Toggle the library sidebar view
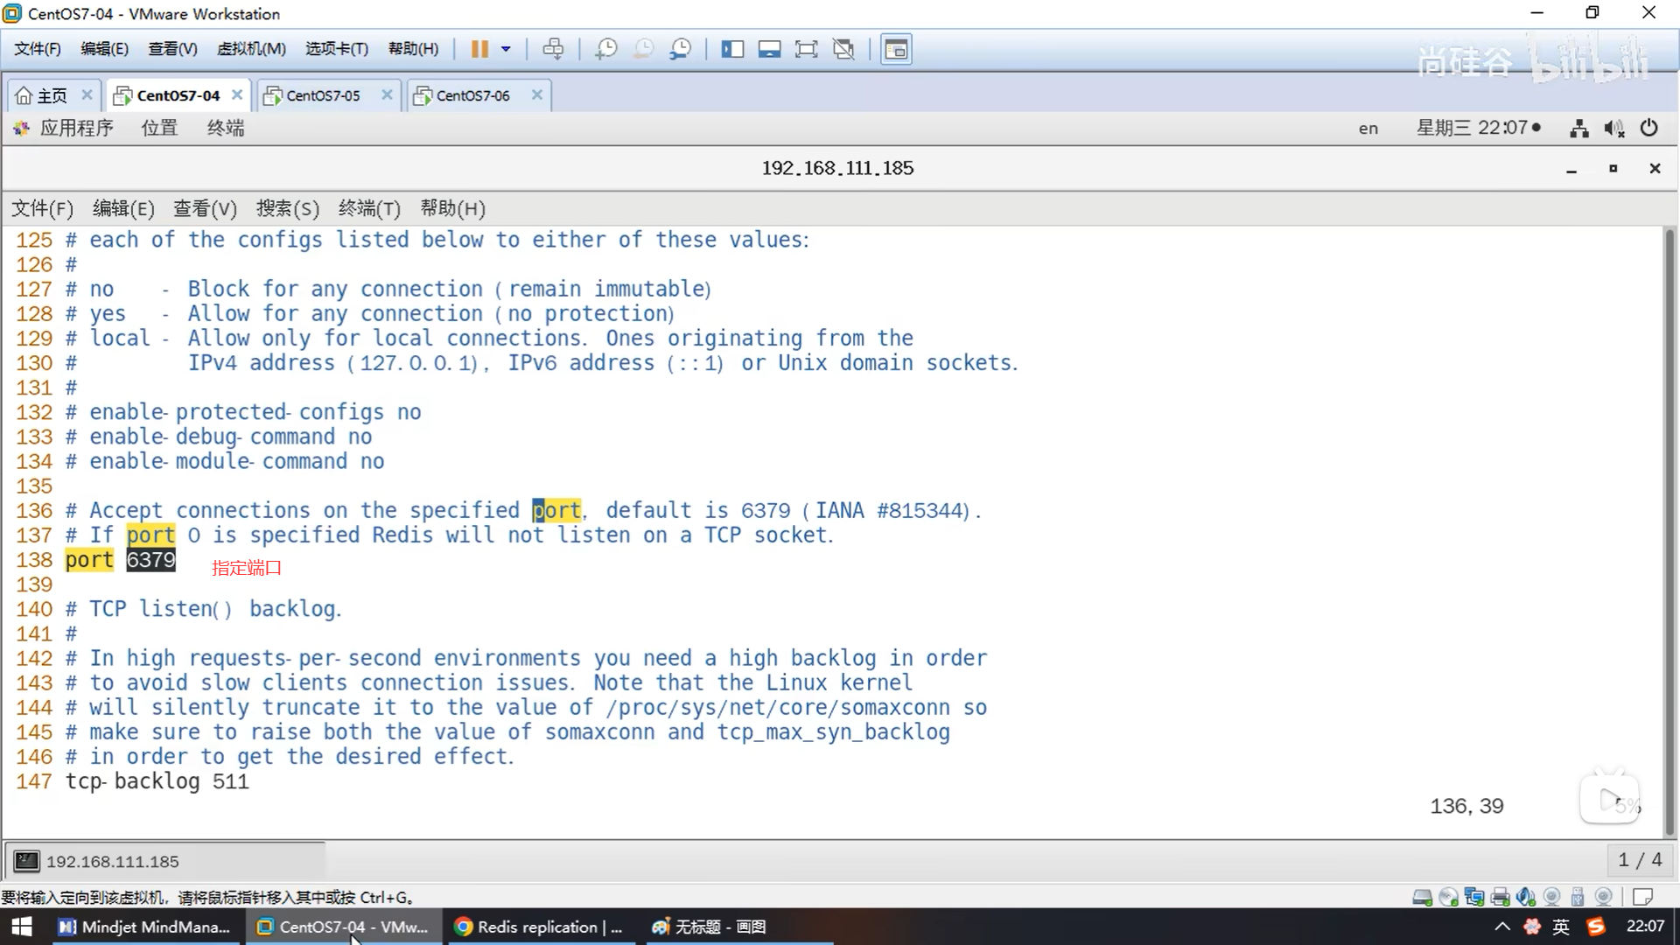Screen dimensions: 1680x945 click(731, 49)
